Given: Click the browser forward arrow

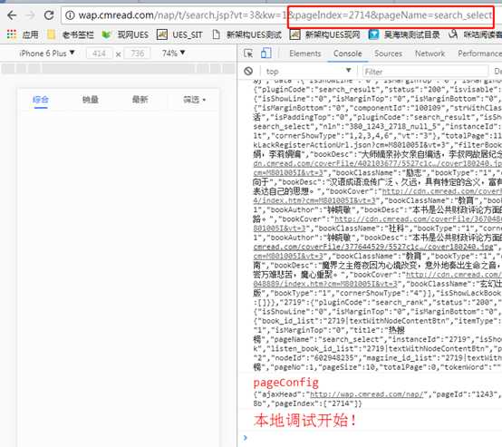Looking at the screenshot, I should click(x=31, y=15).
